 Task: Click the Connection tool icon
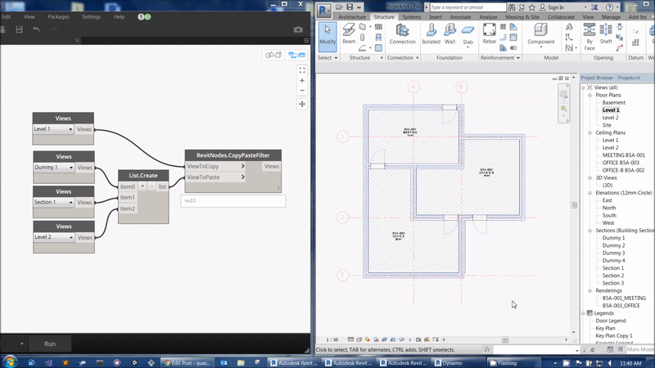coord(402,34)
